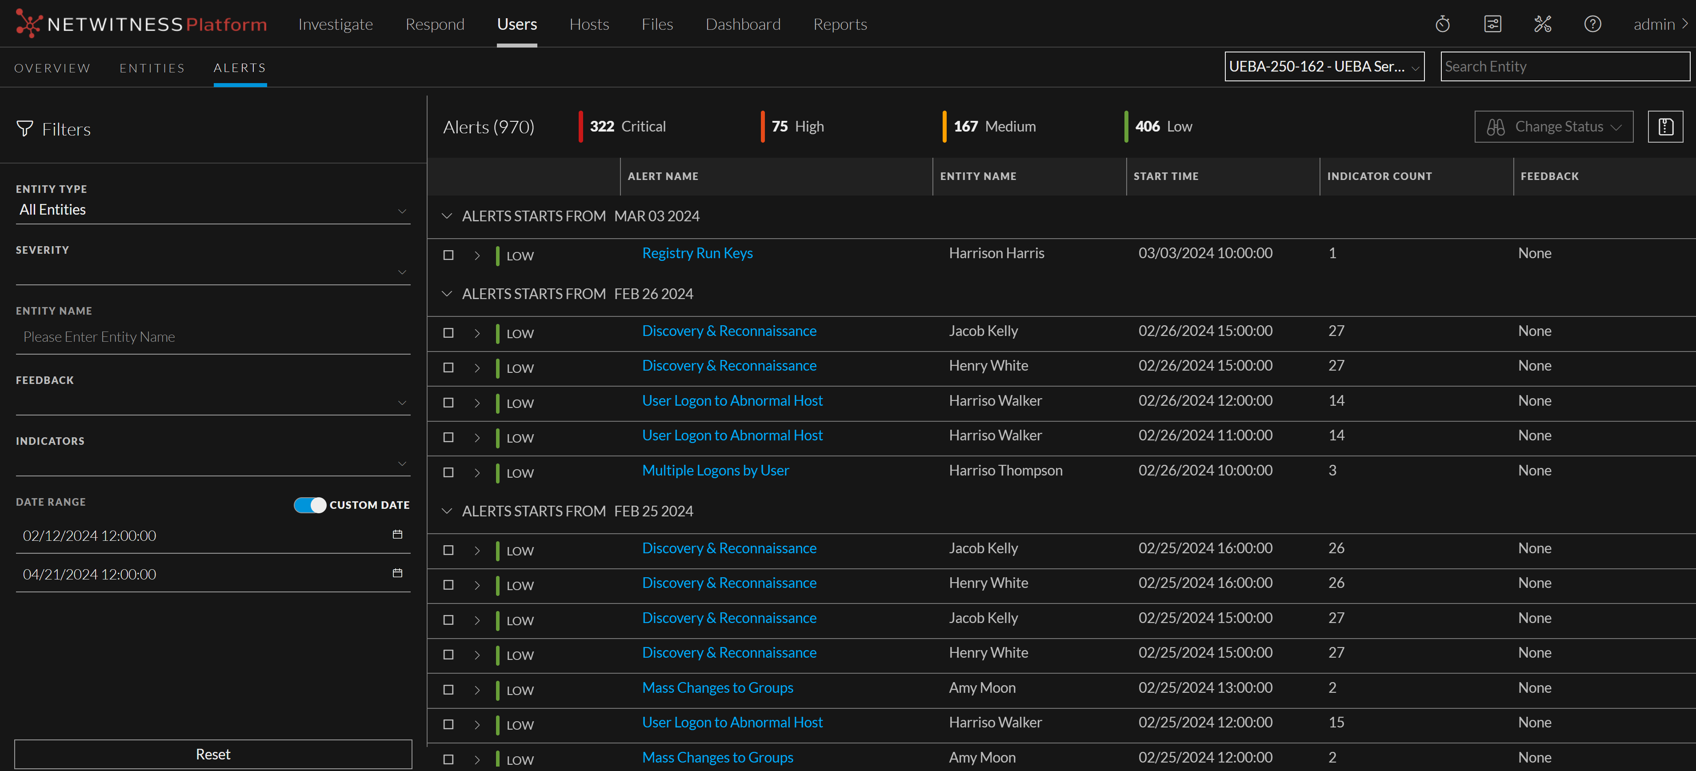This screenshot has height=771, width=1696.
Task: Check the Registry Run Keys alert checkbox
Action: pos(448,256)
